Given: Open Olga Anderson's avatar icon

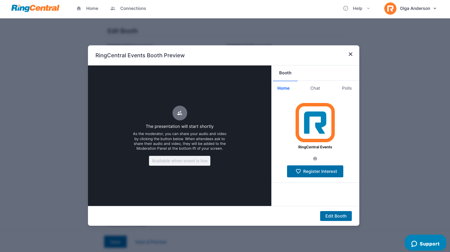Looking at the screenshot, I should (x=390, y=9).
